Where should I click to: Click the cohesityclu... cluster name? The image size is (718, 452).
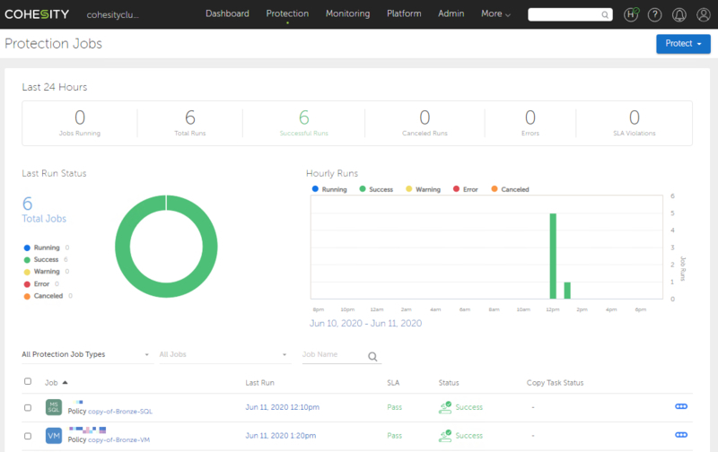coord(113,14)
